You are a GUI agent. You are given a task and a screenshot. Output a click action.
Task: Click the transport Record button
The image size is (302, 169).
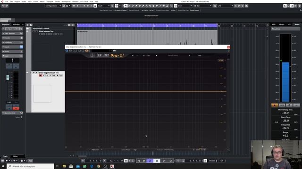pos(171,161)
